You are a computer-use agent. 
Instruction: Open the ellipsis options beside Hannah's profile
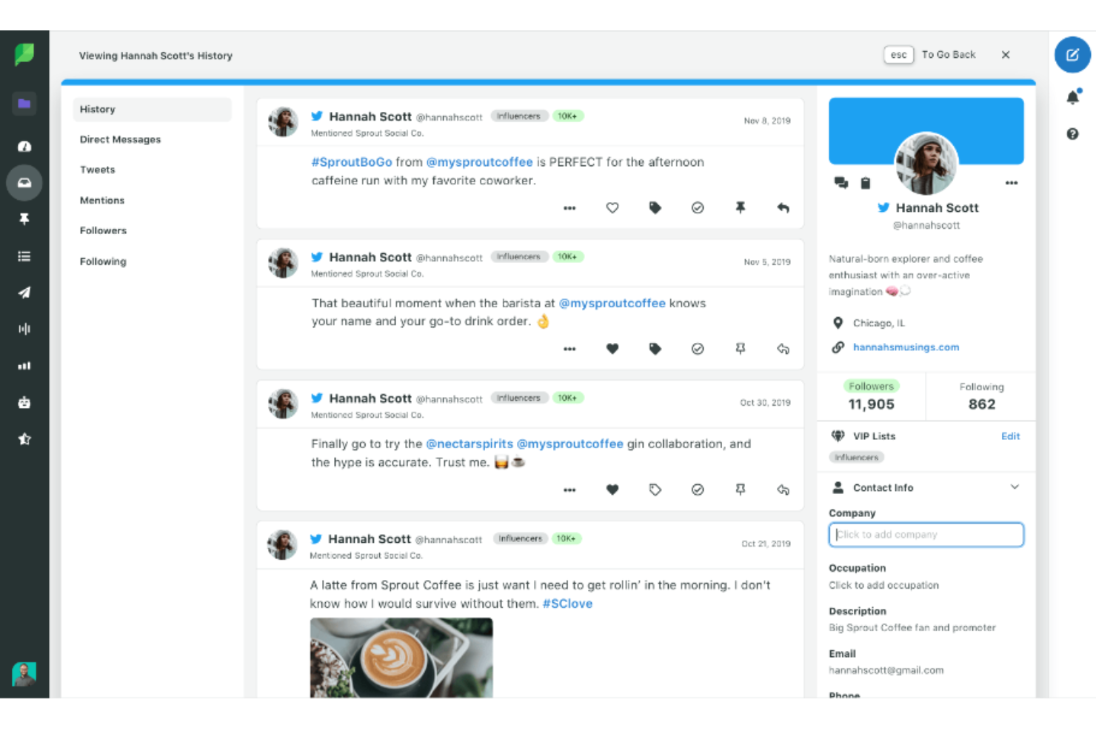pyautogui.click(x=1012, y=183)
